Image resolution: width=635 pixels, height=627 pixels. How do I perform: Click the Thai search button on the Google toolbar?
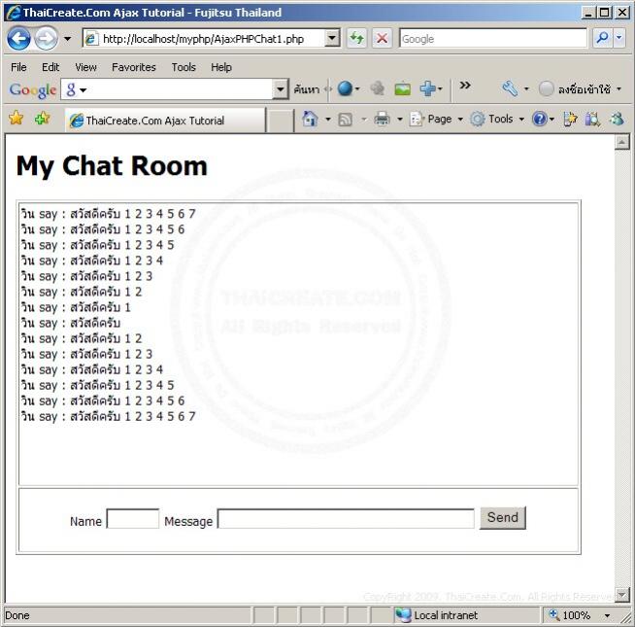tap(307, 89)
